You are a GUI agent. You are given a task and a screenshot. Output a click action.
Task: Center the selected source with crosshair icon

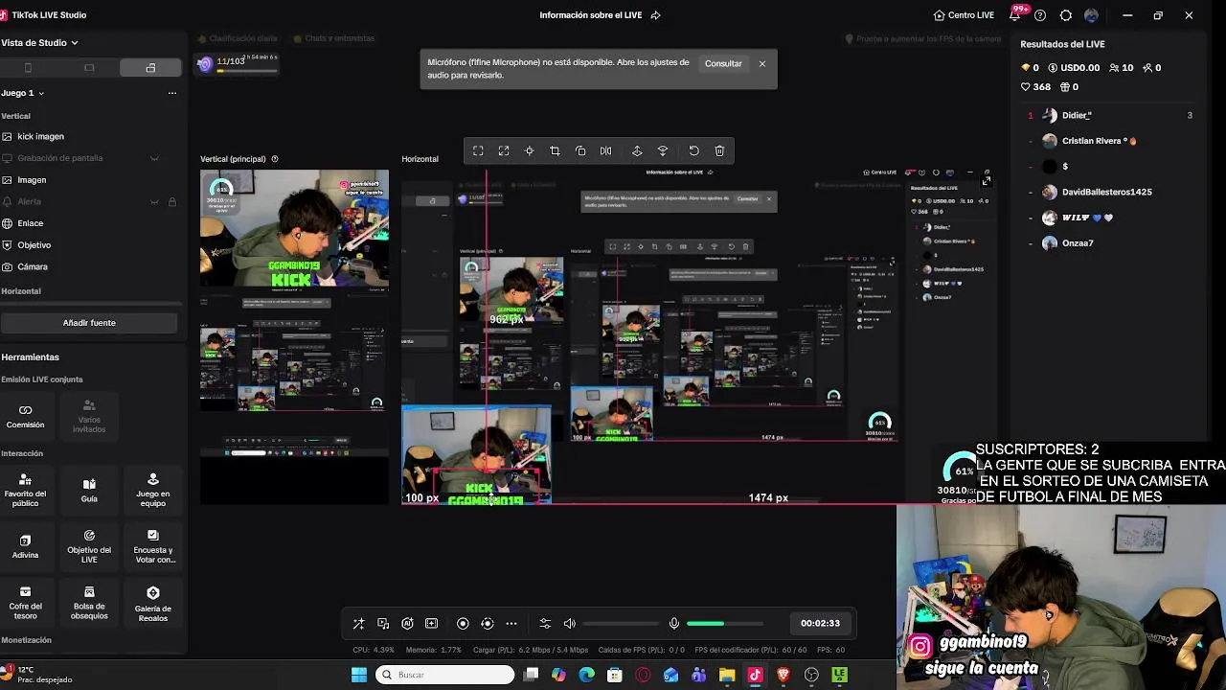tap(529, 150)
